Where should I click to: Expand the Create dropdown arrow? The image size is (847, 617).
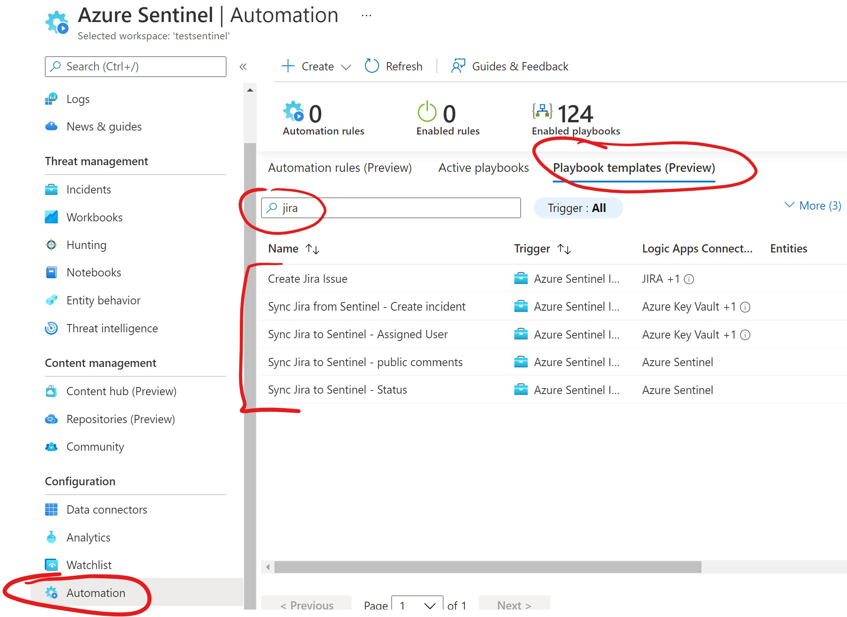pos(346,66)
